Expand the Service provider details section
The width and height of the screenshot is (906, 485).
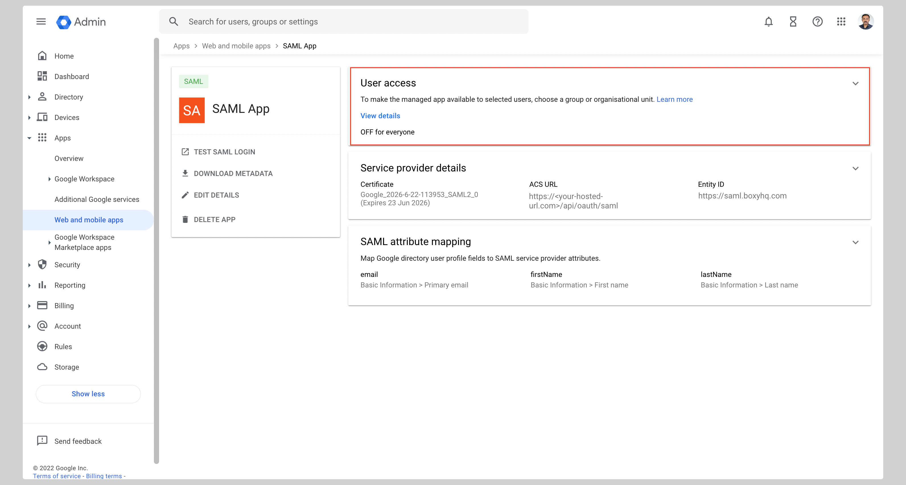[x=856, y=168]
